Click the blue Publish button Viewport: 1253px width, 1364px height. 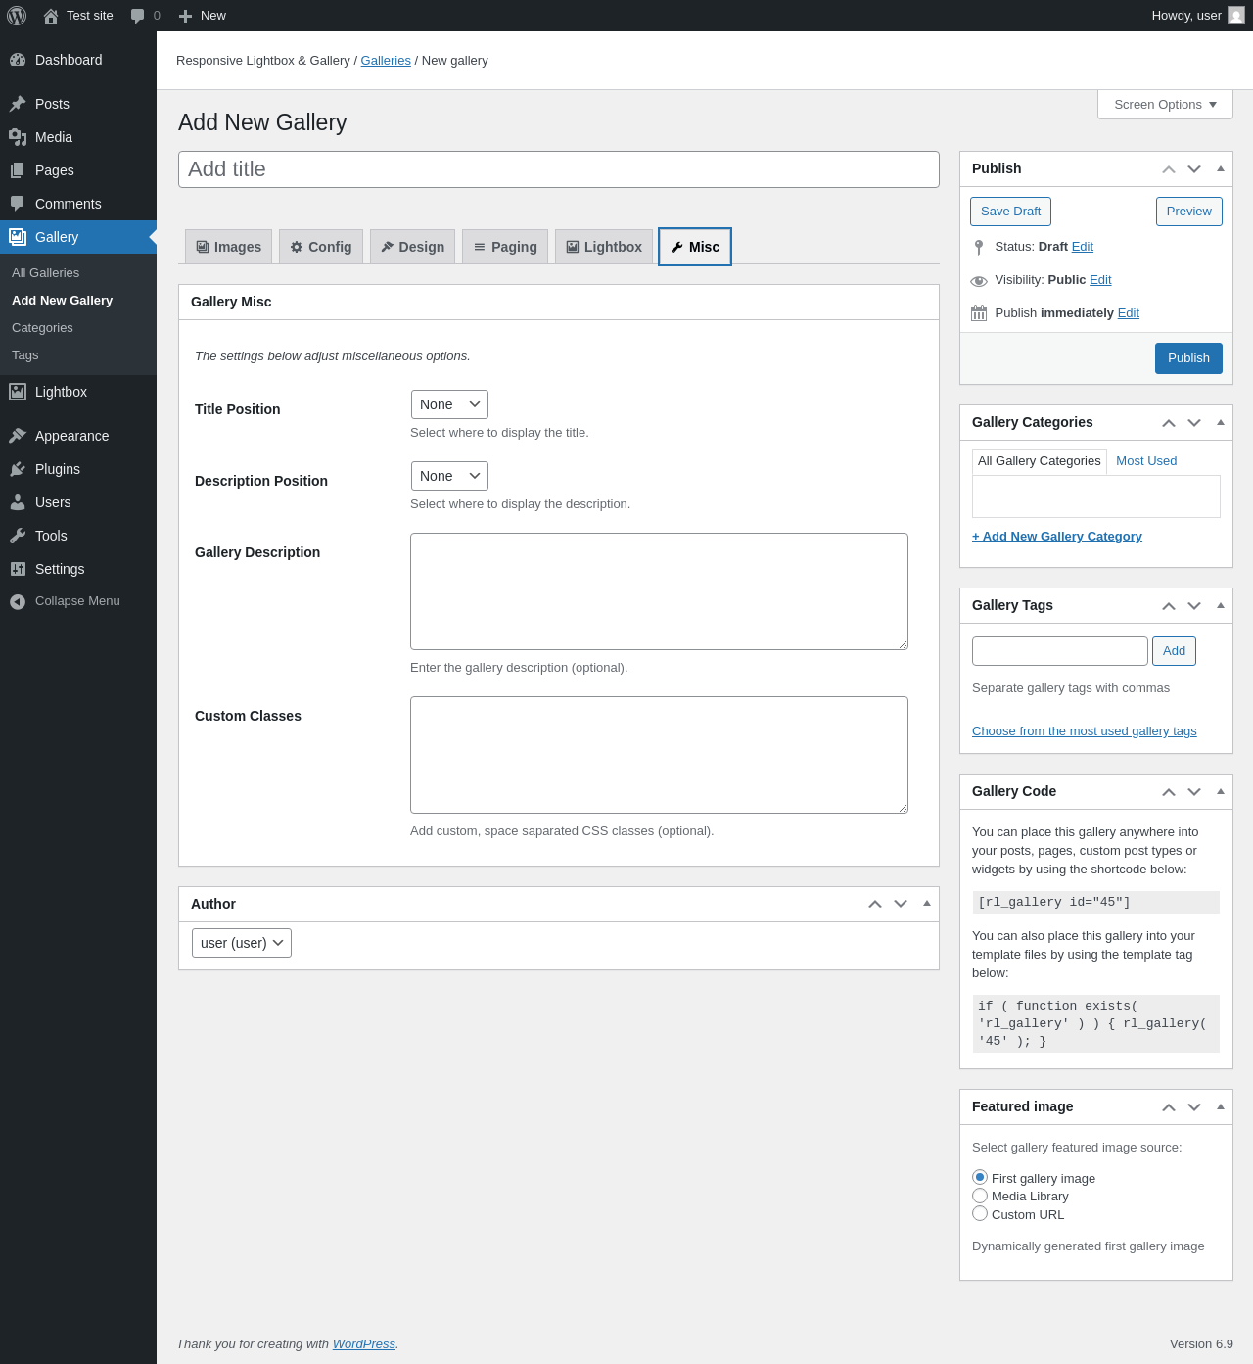pyautogui.click(x=1188, y=358)
